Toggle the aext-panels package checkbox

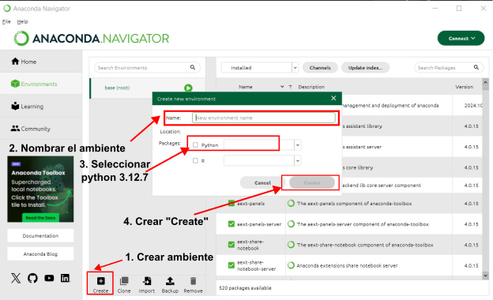point(231,203)
